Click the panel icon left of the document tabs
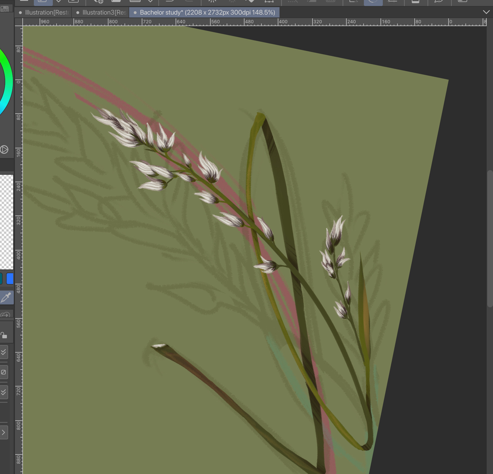The height and width of the screenshot is (474, 493). point(5,9)
